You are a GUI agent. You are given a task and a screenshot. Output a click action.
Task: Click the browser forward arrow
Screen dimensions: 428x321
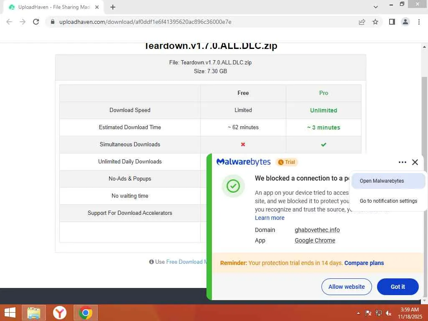(x=23, y=22)
